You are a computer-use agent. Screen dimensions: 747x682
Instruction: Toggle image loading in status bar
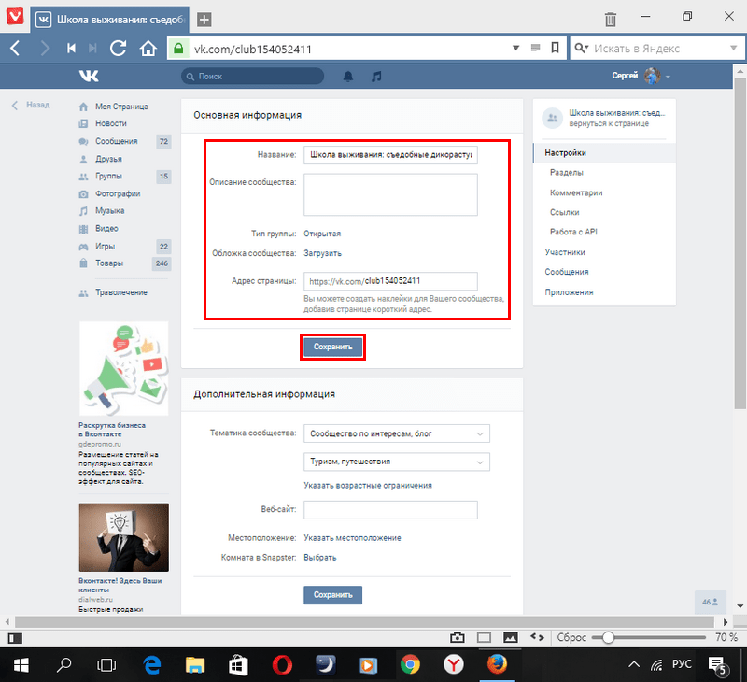510,637
